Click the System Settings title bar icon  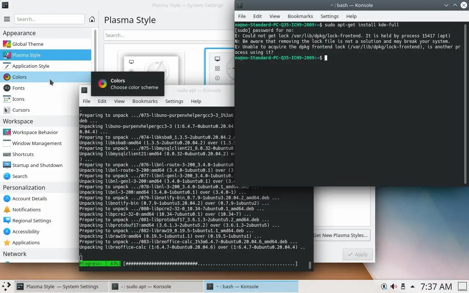point(5,5)
